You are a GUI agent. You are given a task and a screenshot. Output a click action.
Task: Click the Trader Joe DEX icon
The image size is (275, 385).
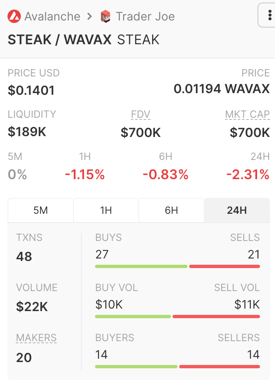105,17
